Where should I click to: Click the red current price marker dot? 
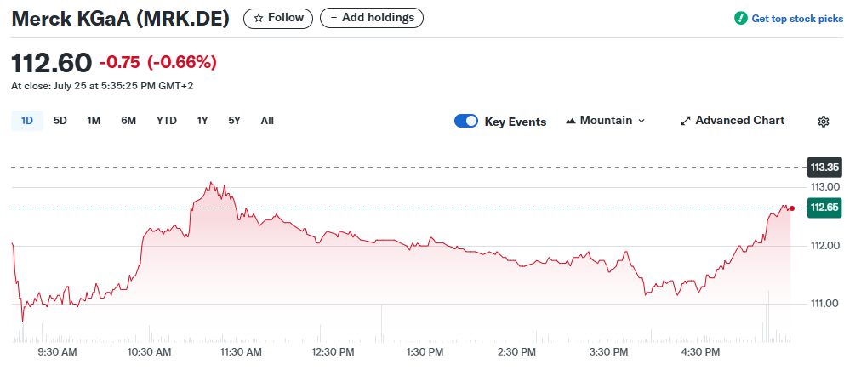tap(792, 208)
